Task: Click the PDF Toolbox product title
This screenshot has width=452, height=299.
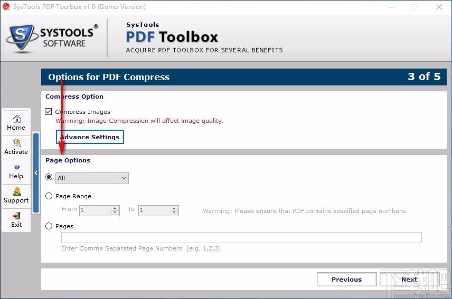Action: 172,37
